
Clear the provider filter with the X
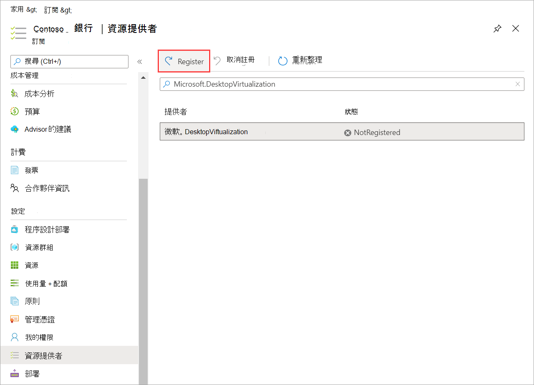click(518, 84)
